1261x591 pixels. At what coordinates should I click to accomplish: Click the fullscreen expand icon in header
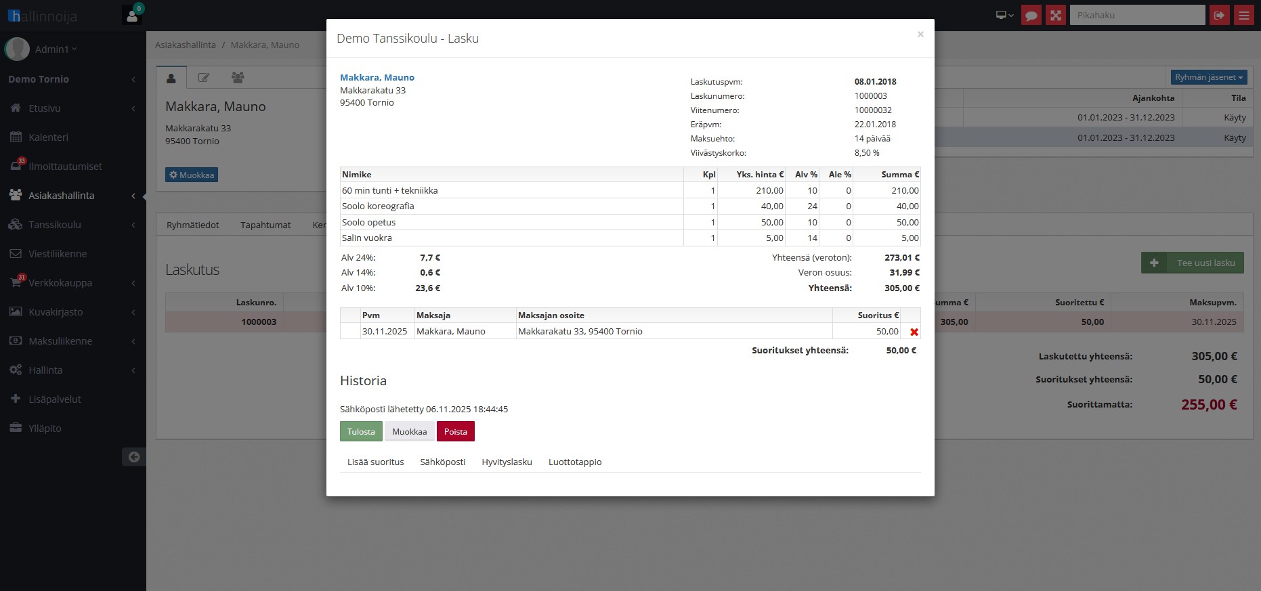(x=1055, y=15)
